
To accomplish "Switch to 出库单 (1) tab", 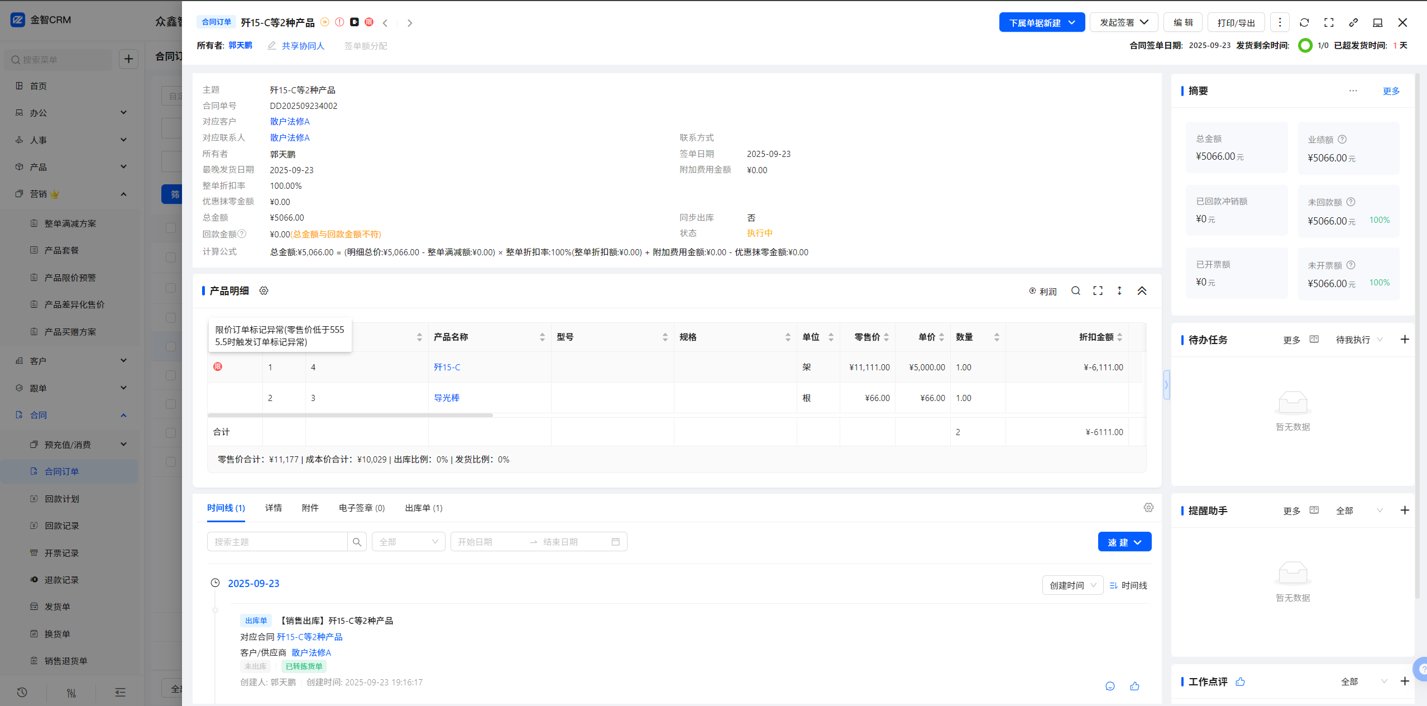I will pos(423,508).
